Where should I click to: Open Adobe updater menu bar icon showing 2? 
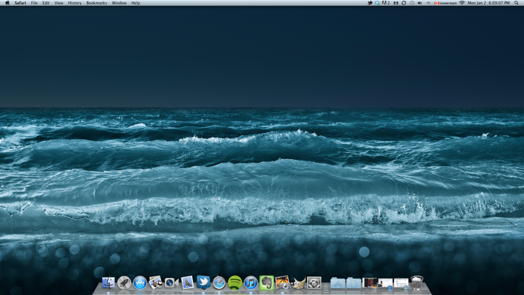[386, 3]
